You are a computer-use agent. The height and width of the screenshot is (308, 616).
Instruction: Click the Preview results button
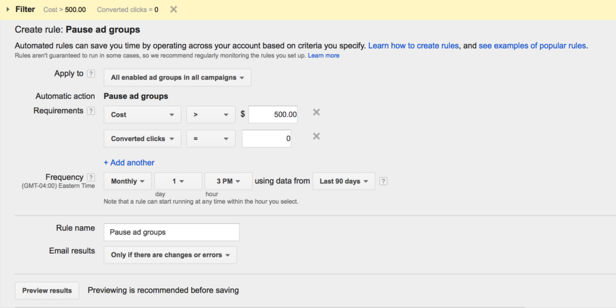(47, 290)
